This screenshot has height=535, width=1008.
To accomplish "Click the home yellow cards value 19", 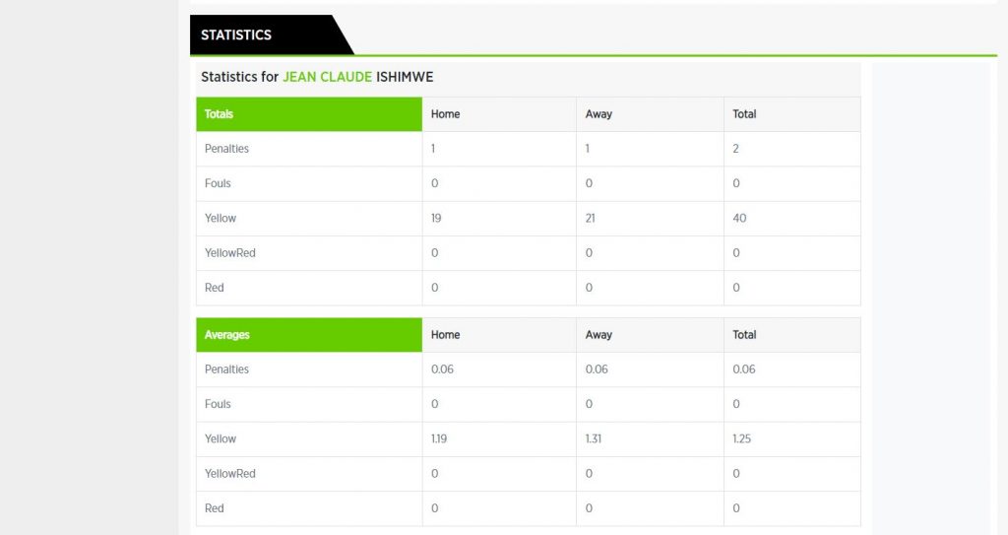I will 436,218.
